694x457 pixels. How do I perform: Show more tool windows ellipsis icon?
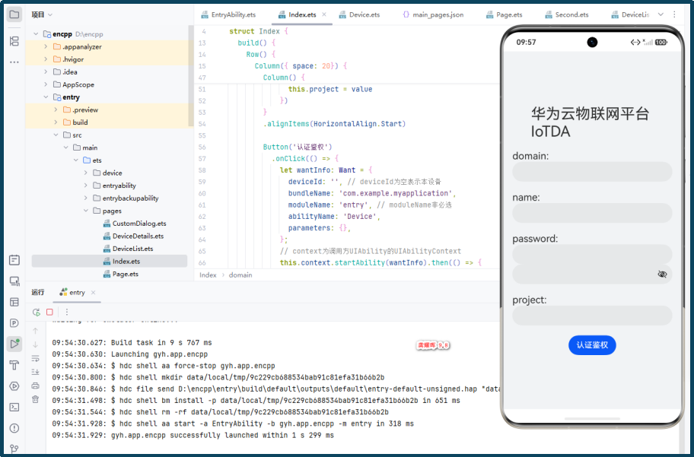coord(14,62)
